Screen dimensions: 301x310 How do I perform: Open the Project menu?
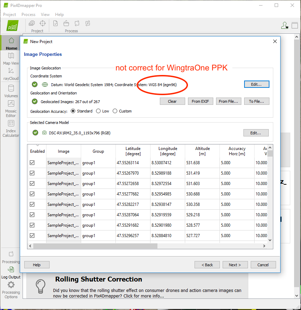coord(9,15)
